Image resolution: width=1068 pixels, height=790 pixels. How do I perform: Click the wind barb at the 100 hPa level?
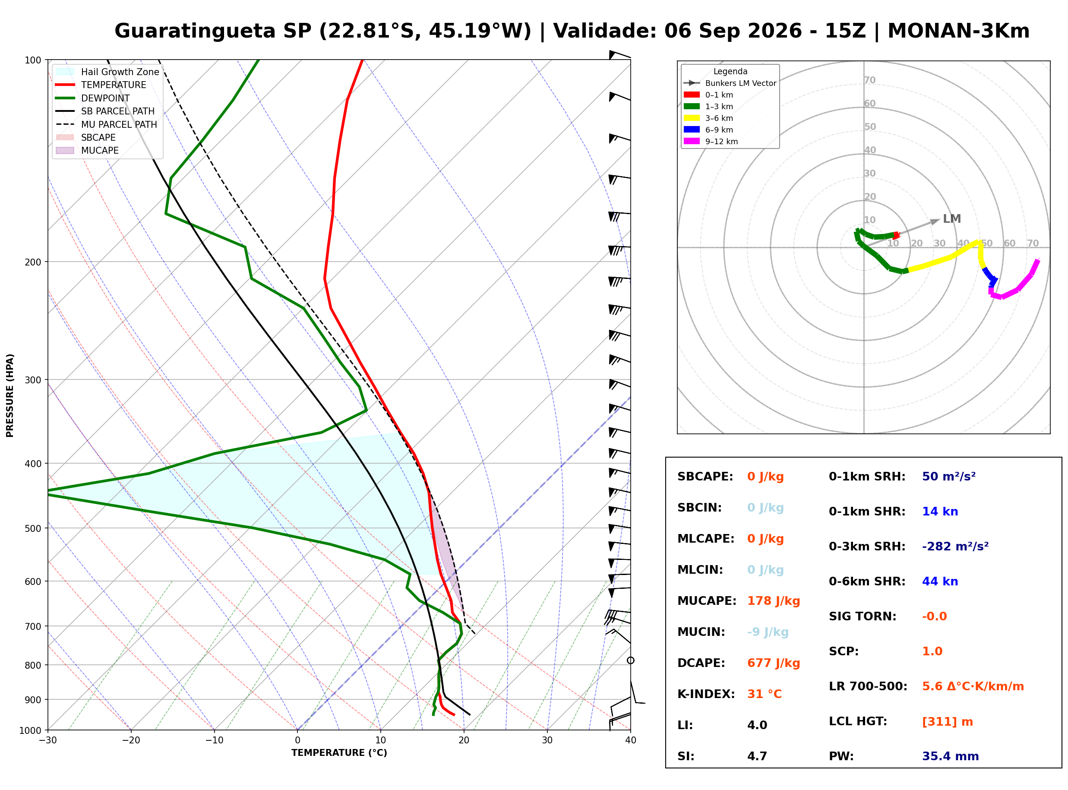point(619,54)
